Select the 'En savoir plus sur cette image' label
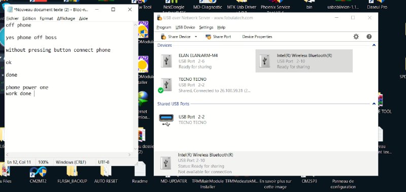Viewport: 406px width, 192px height. [275, 184]
